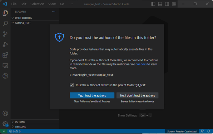Open the Explorer view in activity bar
Screen dimensions: 213x134
point(5,13)
